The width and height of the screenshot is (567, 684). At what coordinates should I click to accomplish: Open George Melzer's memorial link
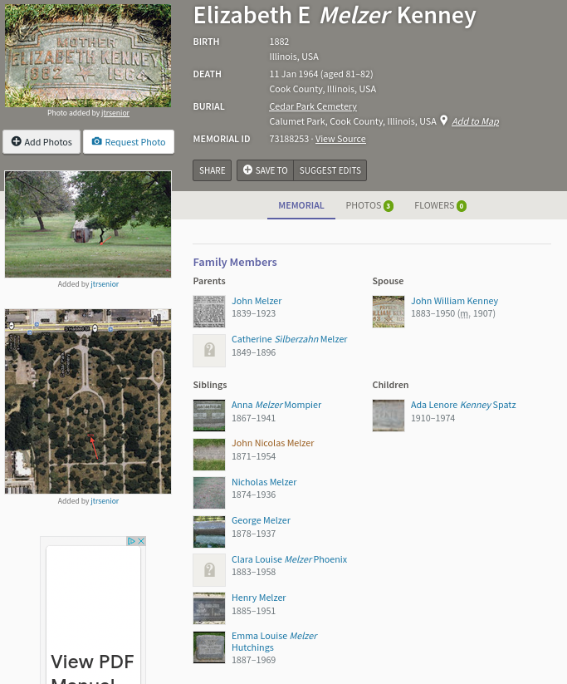pos(261,520)
